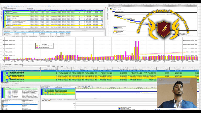This screenshot has height=113, width=201.
Task: Select the Resource Analysis view icon
Action: 66,66
